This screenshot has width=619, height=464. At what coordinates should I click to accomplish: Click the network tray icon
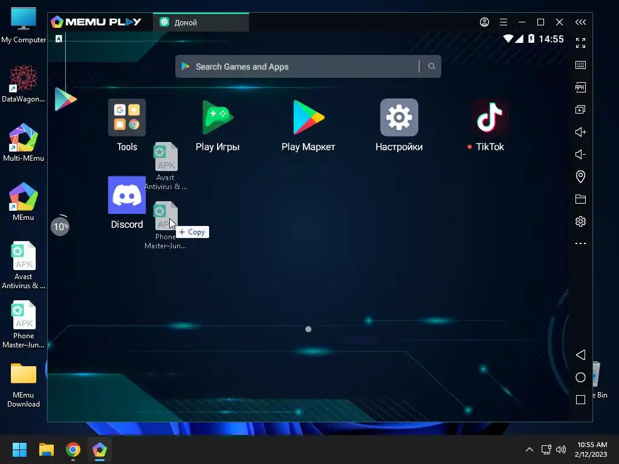point(546,449)
